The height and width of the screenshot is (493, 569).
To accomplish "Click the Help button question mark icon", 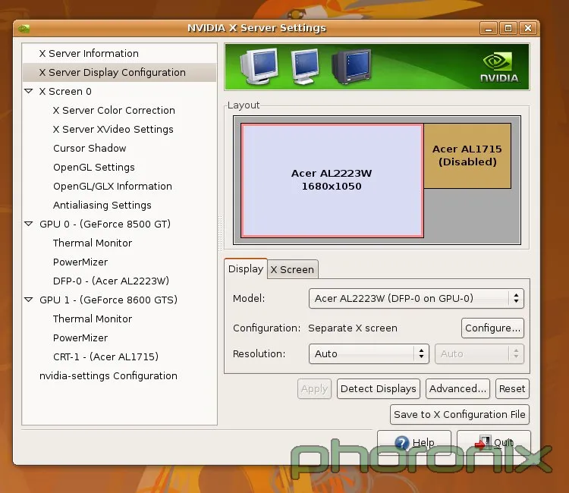I will coord(401,443).
